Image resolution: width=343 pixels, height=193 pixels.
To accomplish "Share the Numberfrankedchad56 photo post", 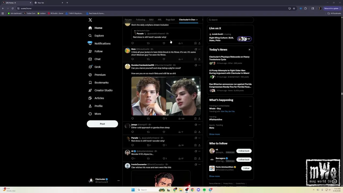I will (x=199, y=118).
